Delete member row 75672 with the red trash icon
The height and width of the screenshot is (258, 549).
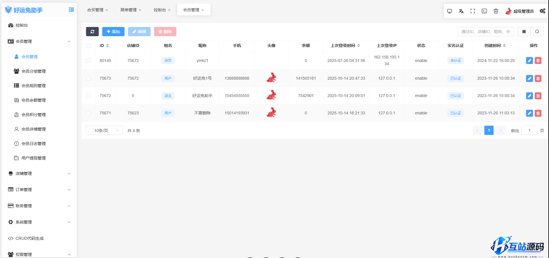[x=538, y=96]
